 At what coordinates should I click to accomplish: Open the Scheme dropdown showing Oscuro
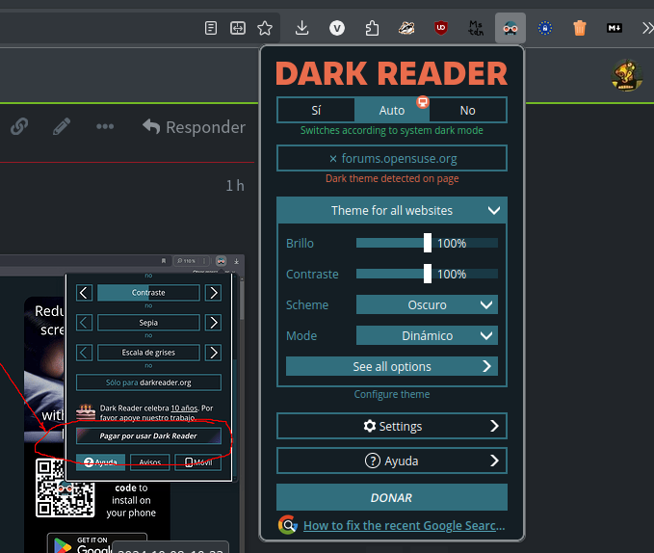(427, 304)
